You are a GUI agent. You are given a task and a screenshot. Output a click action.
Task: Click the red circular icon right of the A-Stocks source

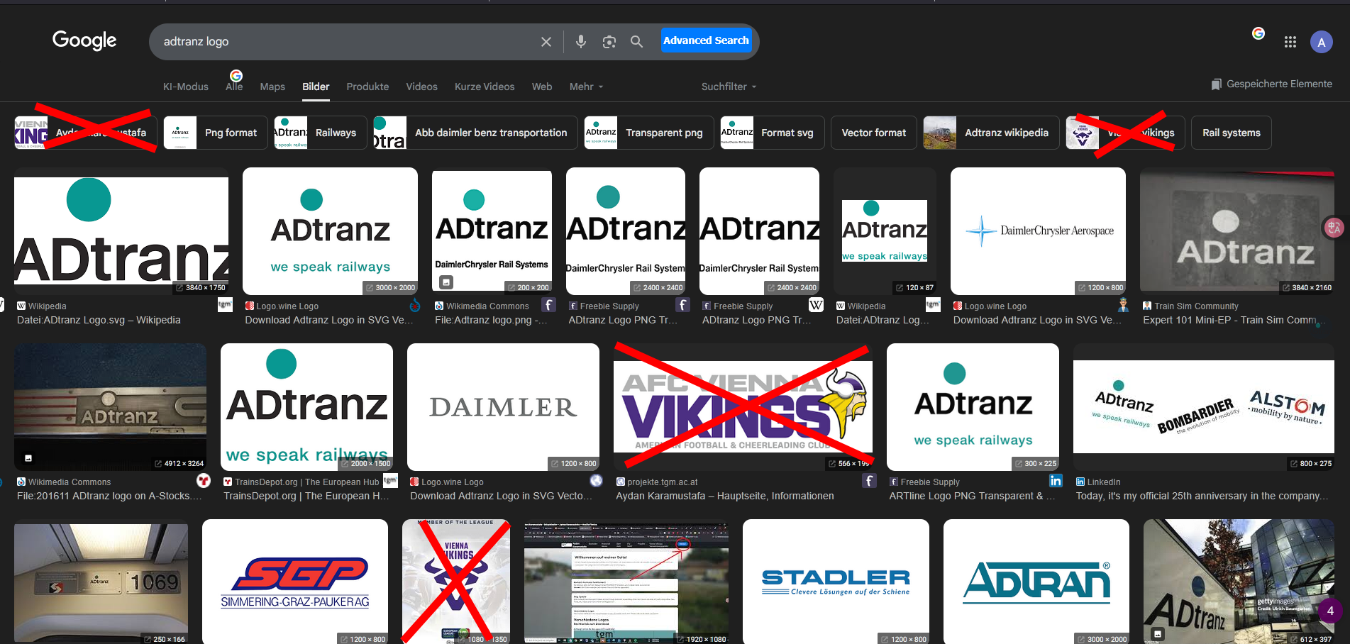[x=204, y=481]
